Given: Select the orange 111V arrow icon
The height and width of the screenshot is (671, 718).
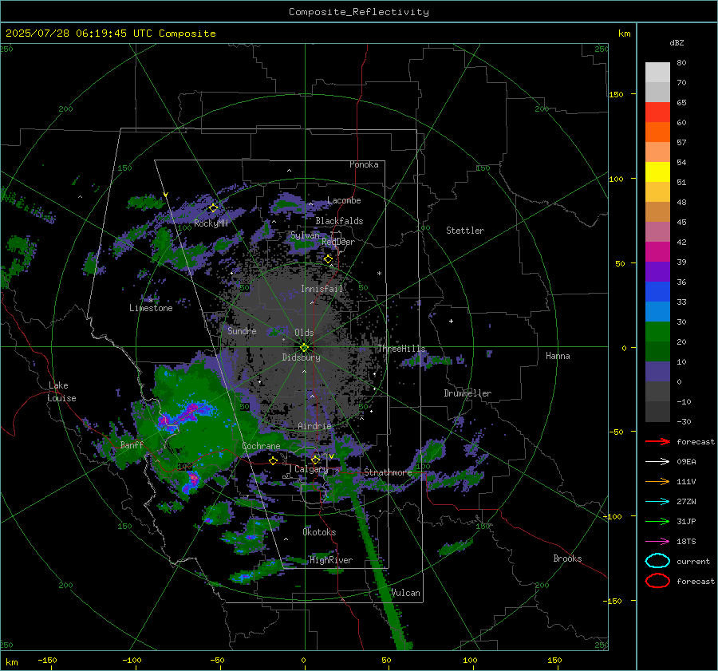Looking at the screenshot, I should pyautogui.click(x=657, y=481).
